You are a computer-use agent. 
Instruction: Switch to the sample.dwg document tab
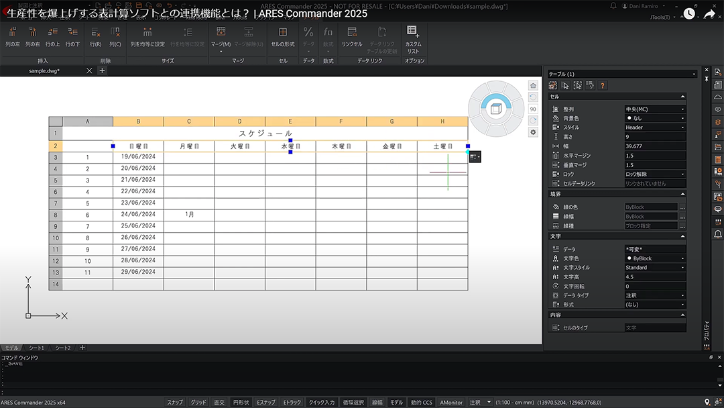tap(44, 70)
